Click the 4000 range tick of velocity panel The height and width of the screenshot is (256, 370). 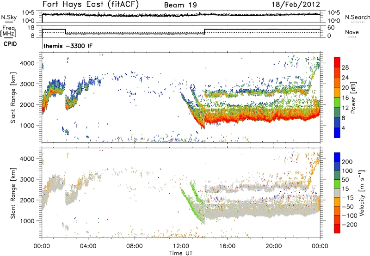pos(27,158)
